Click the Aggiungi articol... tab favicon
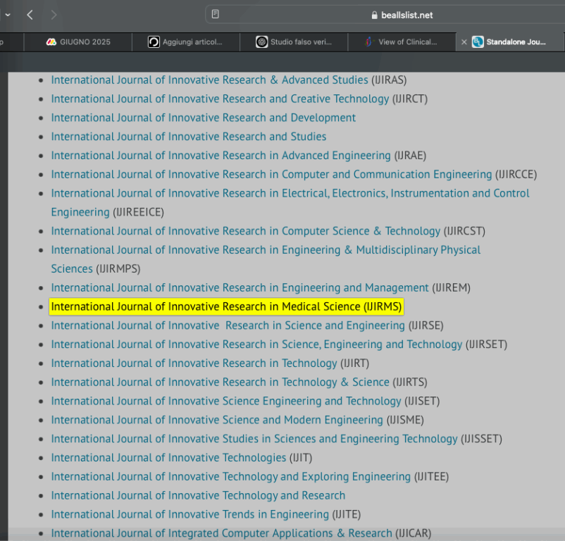This screenshot has height=541, width=565. 154,42
